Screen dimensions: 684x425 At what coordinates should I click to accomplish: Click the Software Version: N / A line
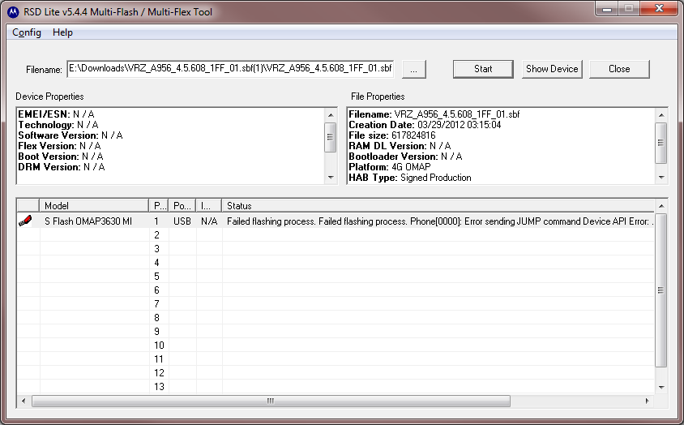pos(71,135)
